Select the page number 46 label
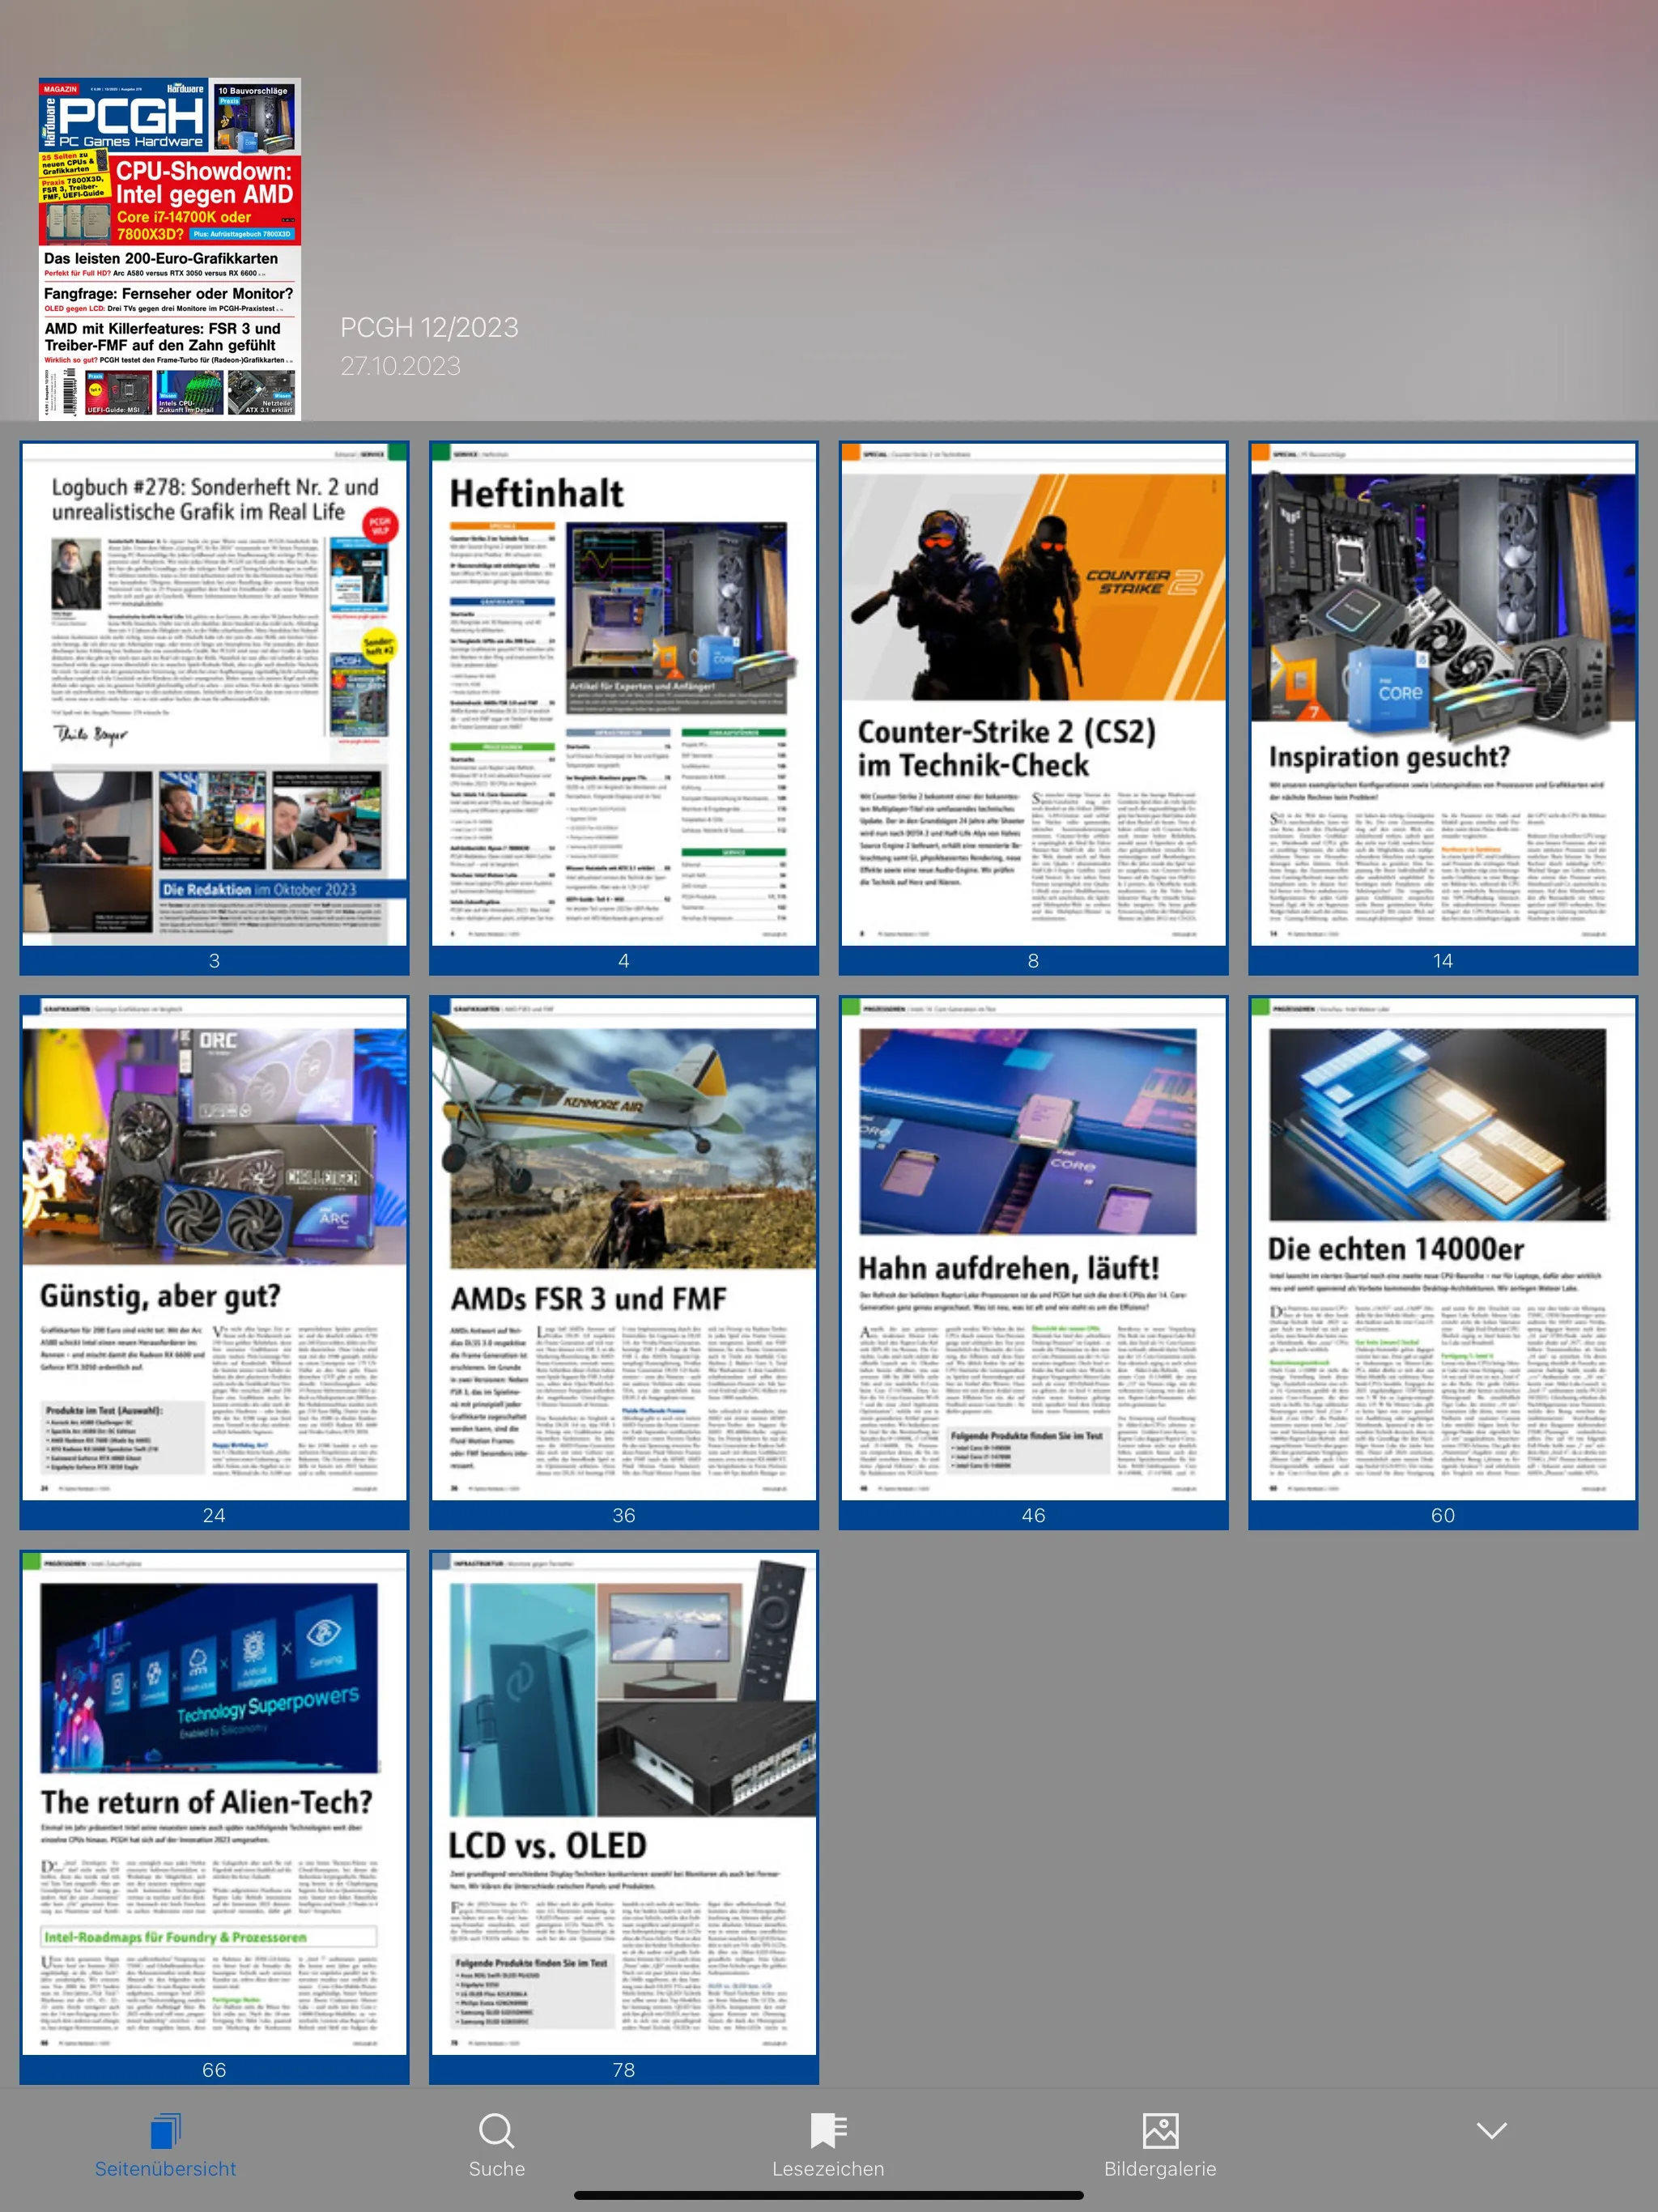 pos(1033,1515)
